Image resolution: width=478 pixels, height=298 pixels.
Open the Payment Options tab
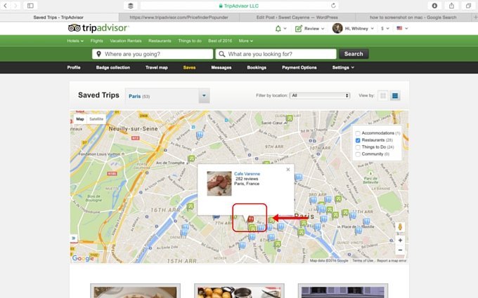299,67
